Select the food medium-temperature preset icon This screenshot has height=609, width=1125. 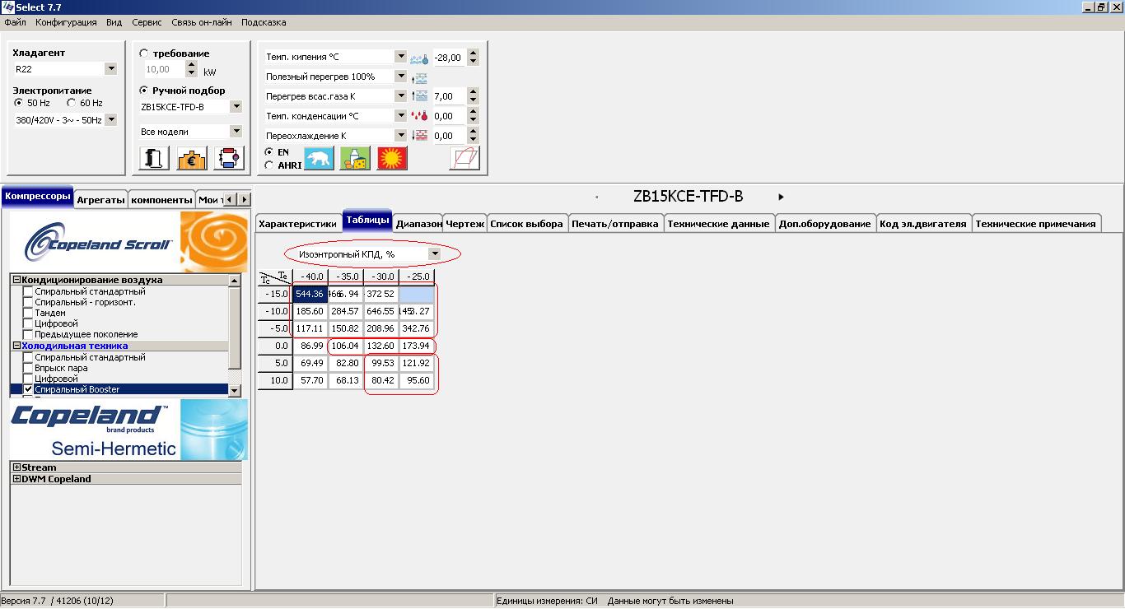(355, 158)
